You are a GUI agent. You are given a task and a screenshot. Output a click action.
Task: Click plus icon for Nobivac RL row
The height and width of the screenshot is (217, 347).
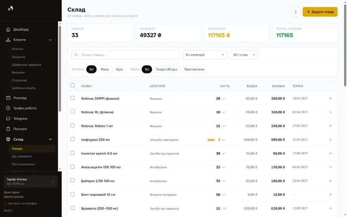tap(330, 112)
